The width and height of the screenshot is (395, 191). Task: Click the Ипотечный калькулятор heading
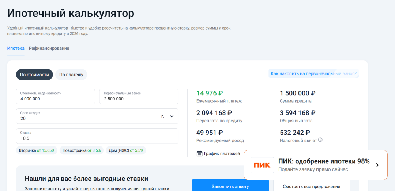tap(71, 14)
